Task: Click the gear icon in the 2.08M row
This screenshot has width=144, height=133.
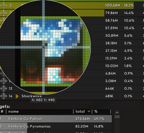Action: click(x=4, y=81)
